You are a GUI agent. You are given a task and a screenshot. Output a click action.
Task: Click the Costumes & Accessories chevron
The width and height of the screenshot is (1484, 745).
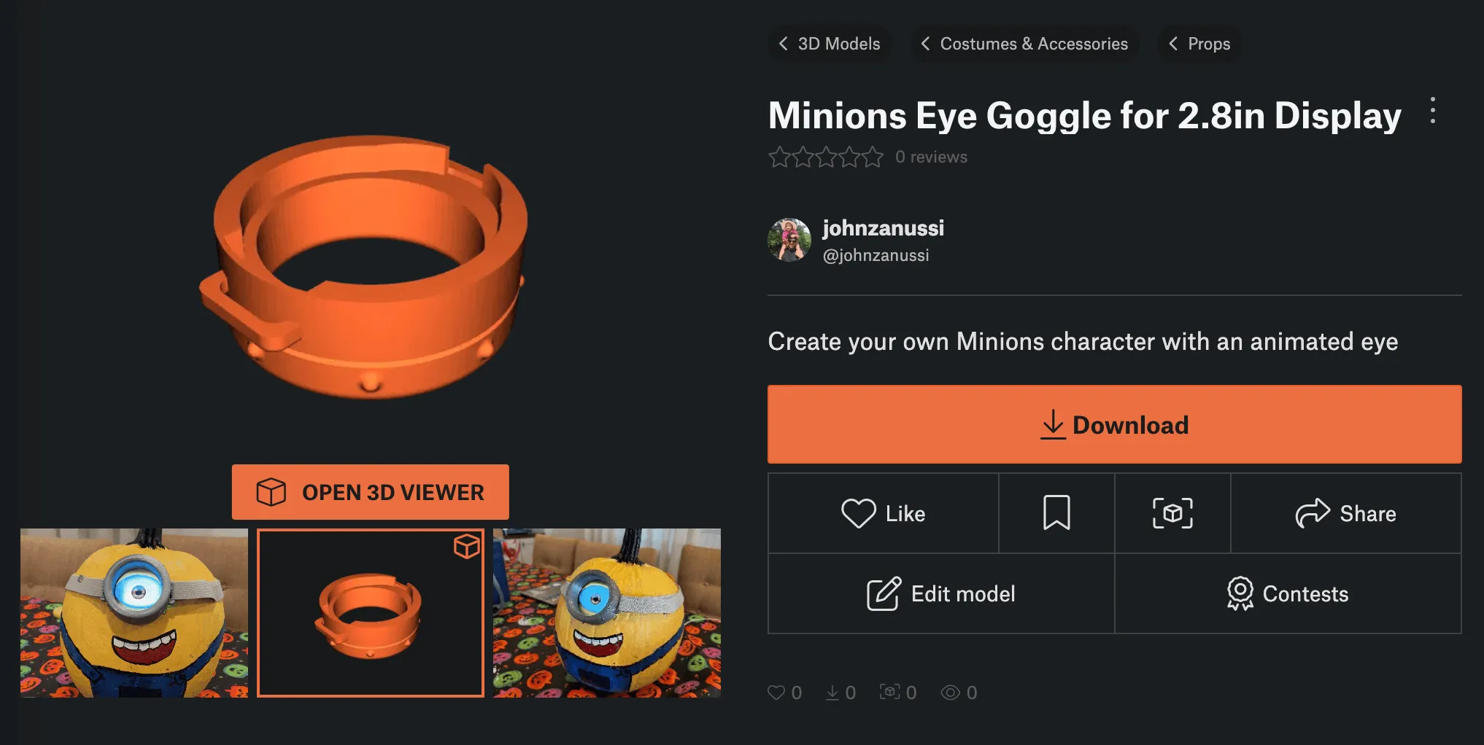(x=925, y=44)
